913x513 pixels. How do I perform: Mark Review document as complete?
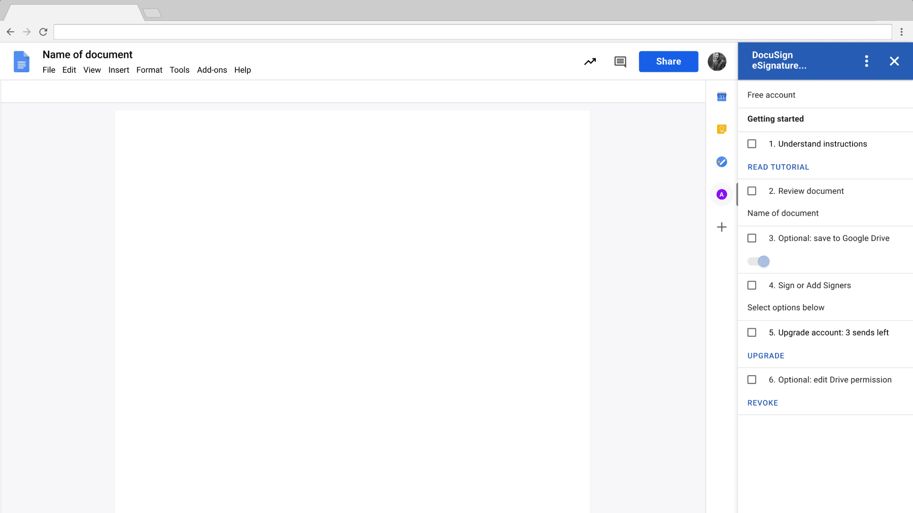coord(752,191)
